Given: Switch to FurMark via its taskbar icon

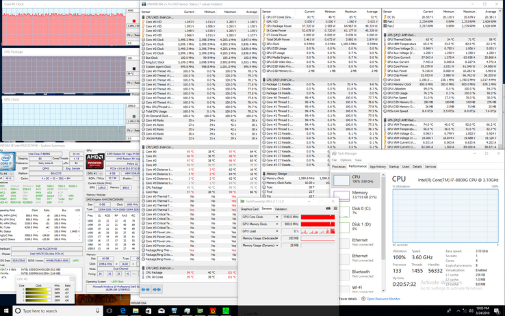Looking at the screenshot, I should 213,311.
